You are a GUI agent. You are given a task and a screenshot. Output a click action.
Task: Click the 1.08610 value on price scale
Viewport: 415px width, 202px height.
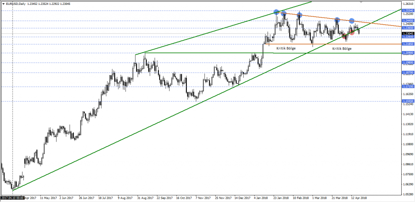408,164
